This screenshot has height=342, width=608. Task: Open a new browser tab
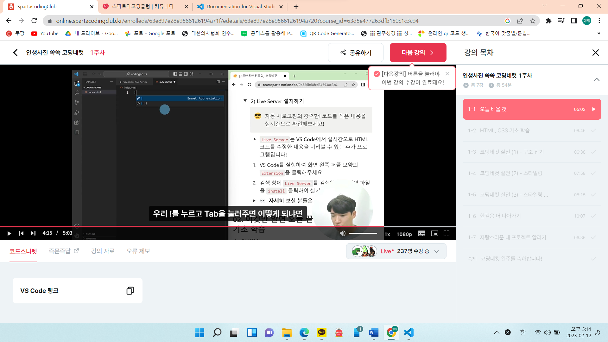pyautogui.click(x=296, y=7)
